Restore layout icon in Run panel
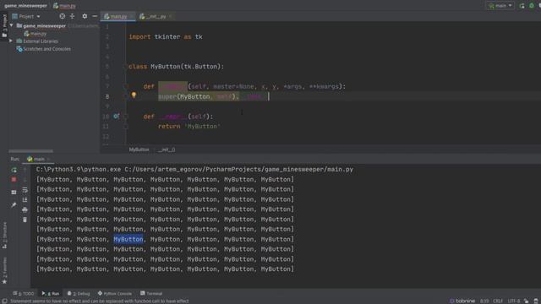 (x=14, y=193)
